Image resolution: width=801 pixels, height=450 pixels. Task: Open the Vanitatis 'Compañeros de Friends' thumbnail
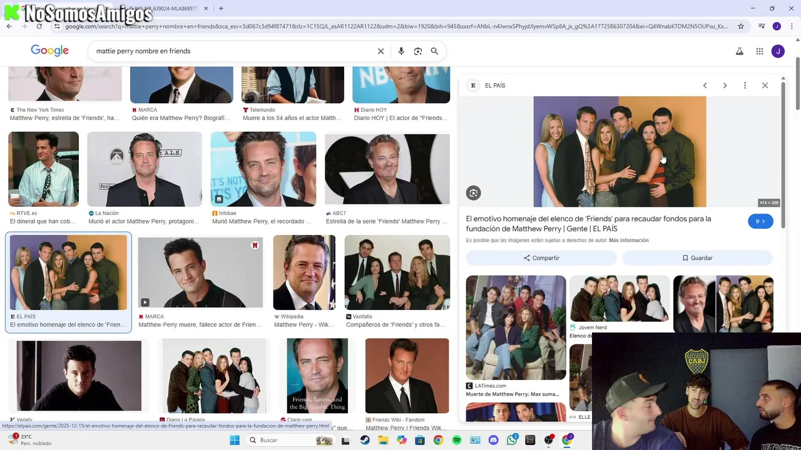point(397,272)
